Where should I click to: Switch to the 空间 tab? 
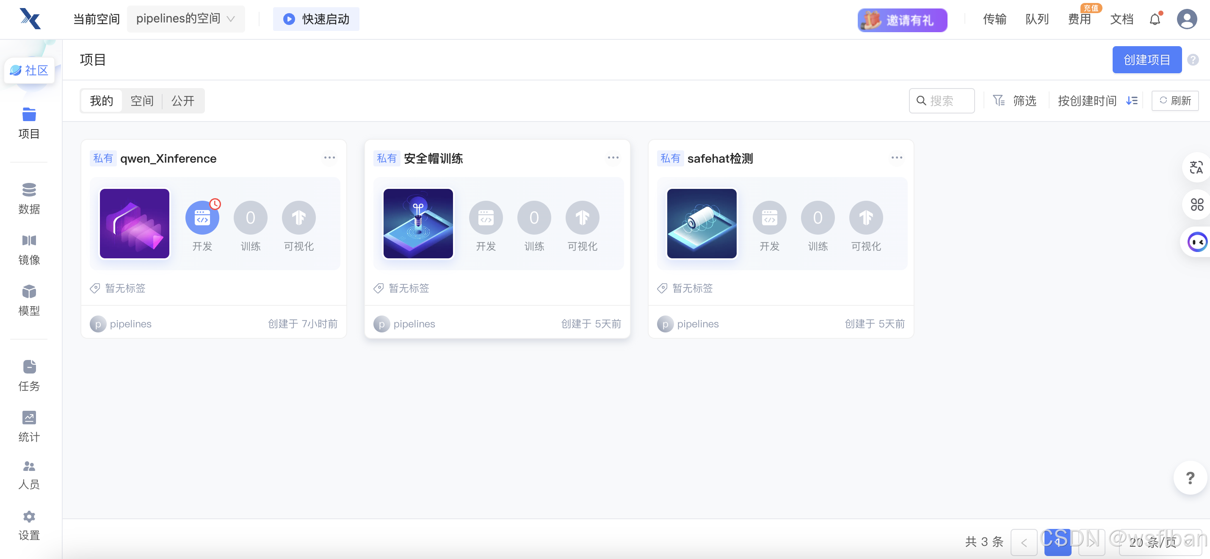point(142,100)
